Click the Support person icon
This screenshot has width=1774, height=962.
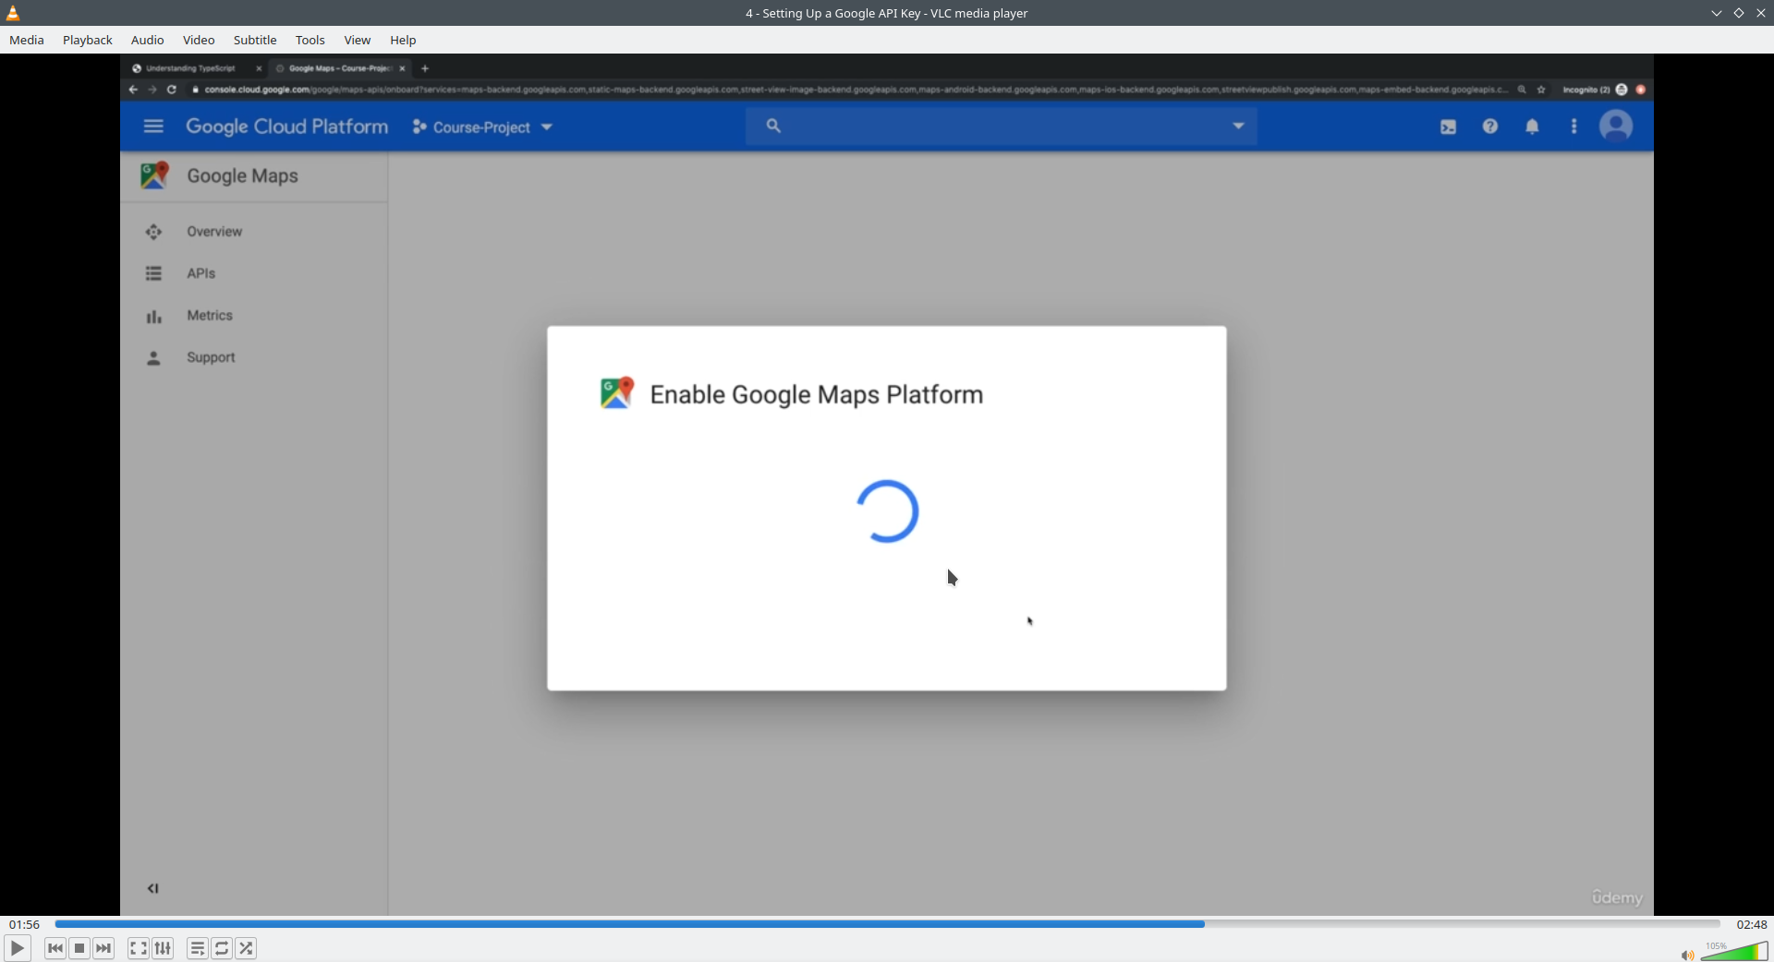[x=153, y=358]
